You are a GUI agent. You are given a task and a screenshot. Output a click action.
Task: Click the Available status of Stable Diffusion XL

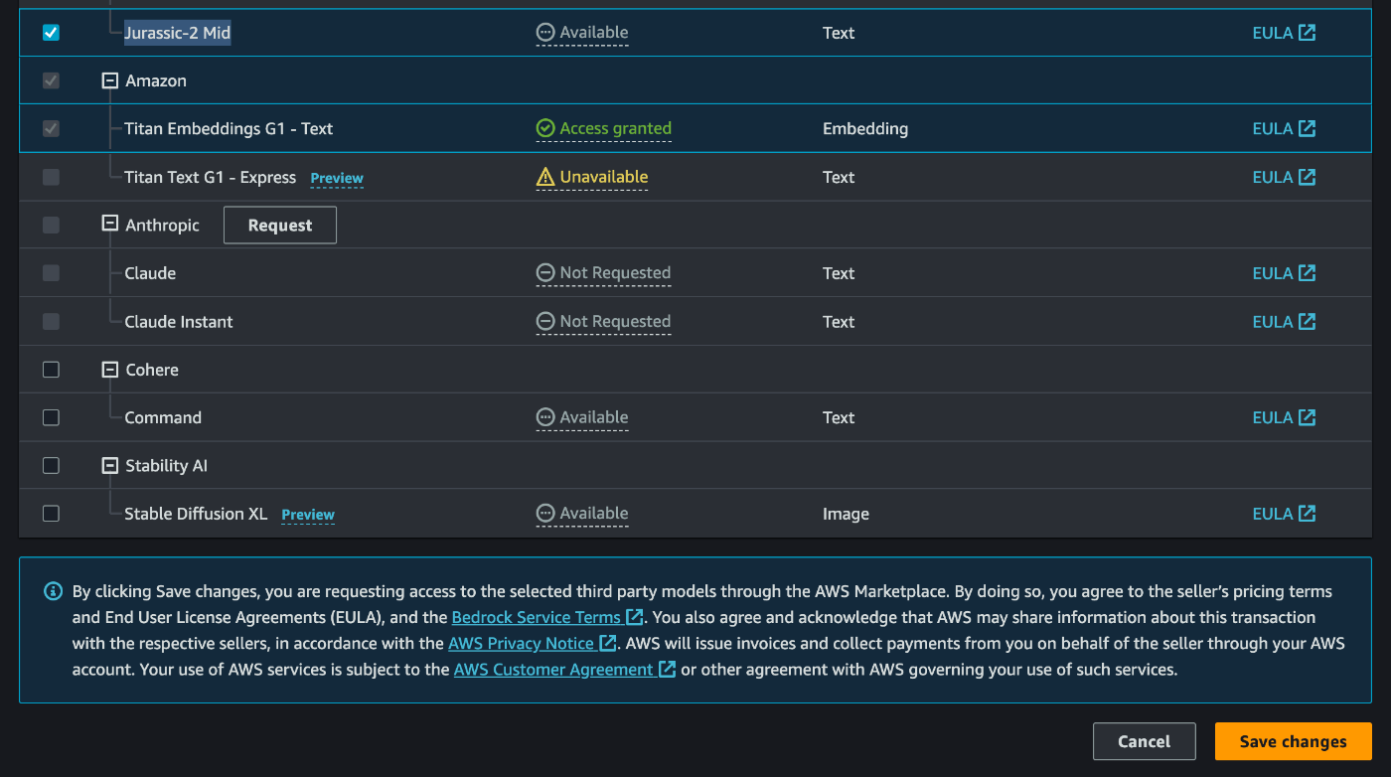582,514
